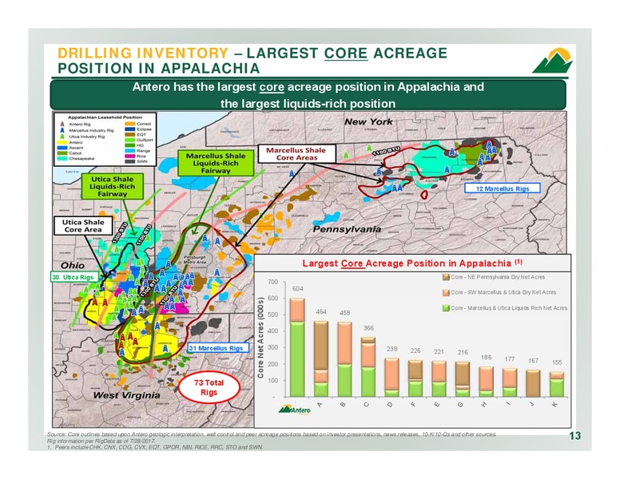The height and width of the screenshot is (479, 620).
Task: Click the all-brown bar for peer J
Action: tap(533, 383)
